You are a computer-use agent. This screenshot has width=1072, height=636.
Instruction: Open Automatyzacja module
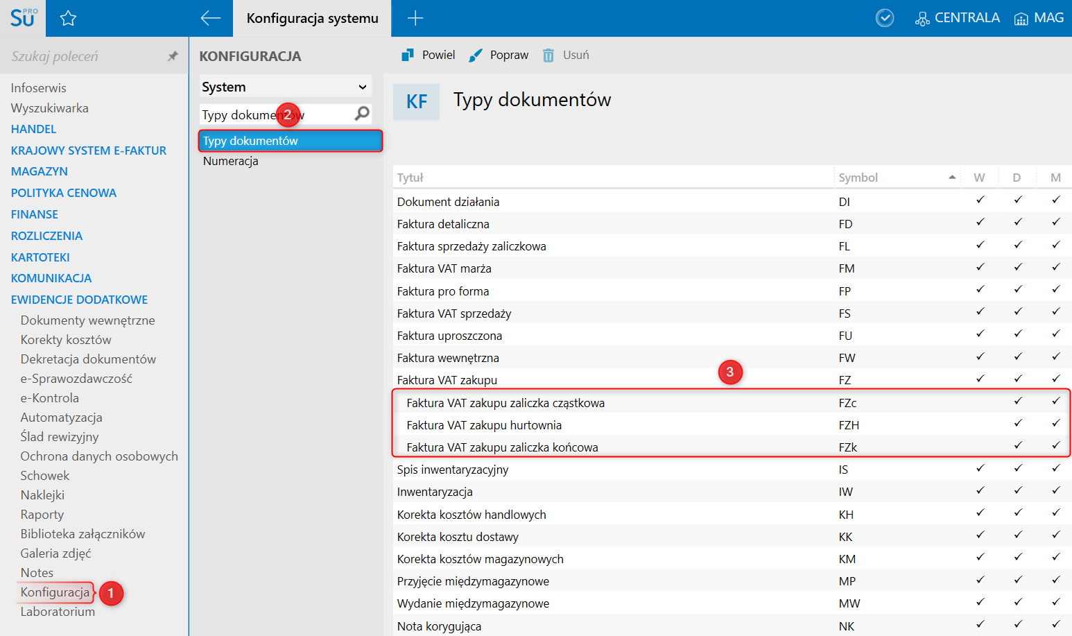click(62, 418)
